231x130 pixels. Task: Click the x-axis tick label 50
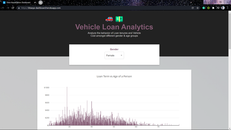114,127
